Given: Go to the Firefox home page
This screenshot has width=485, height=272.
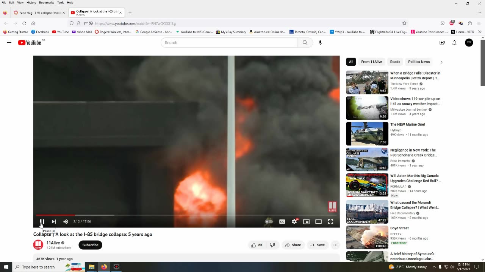Looking at the screenshot, I should [x=33, y=23].
